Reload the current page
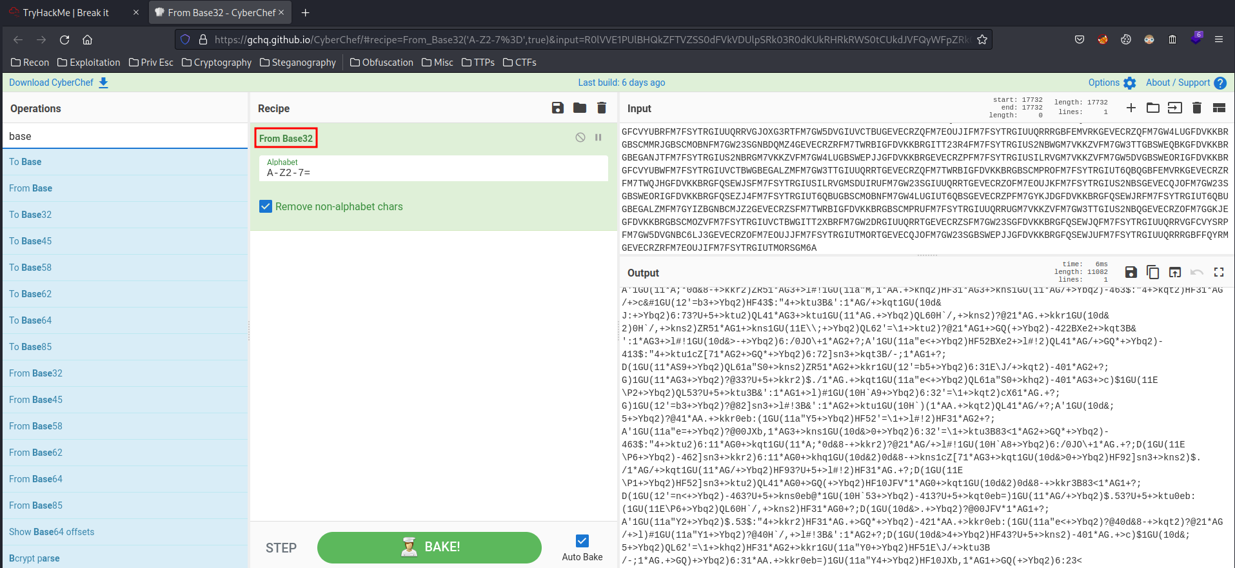Image resolution: width=1235 pixels, height=568 pixels. pos(64,40)
